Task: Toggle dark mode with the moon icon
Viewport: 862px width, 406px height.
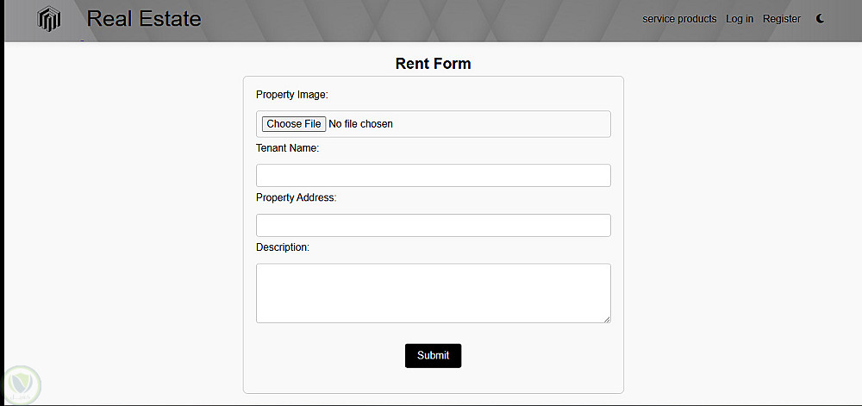Action: coord(820,19)
